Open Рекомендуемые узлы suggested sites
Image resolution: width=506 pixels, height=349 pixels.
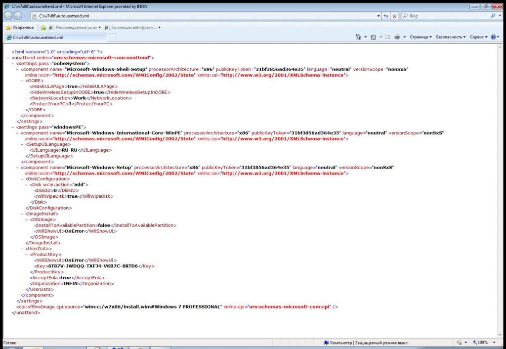coord(75,28)
